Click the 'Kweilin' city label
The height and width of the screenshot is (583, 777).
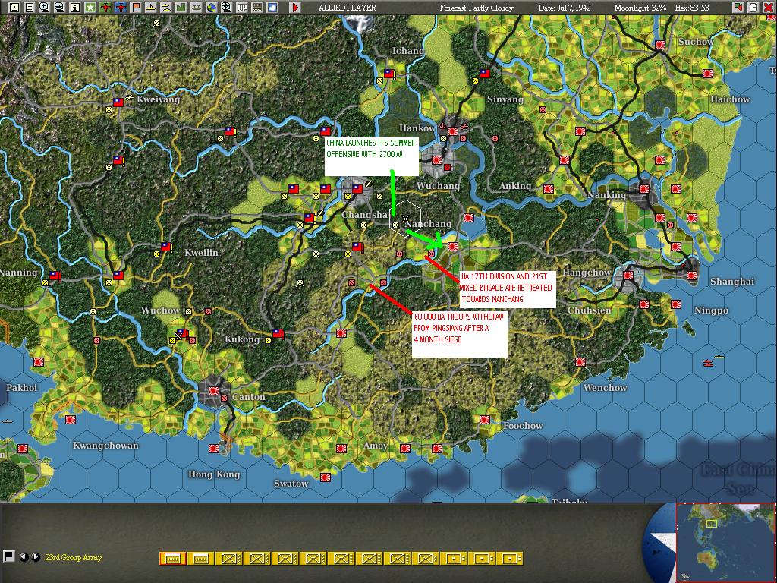201,253
